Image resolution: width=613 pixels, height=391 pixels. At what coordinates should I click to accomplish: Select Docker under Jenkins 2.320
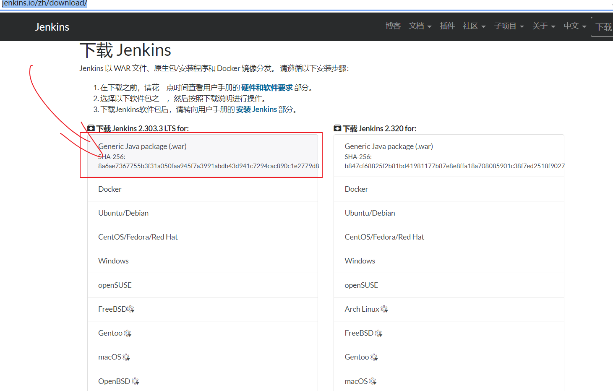pyautogui.click(x=449, y=189)
